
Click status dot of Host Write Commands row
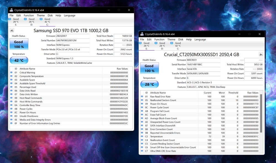click(x=11, y=101)
